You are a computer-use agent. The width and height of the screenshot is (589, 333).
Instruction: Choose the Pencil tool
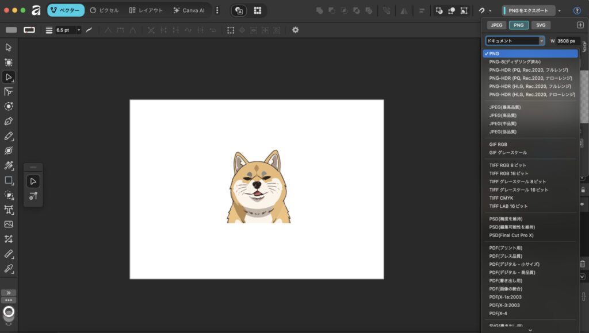point(9,136)
